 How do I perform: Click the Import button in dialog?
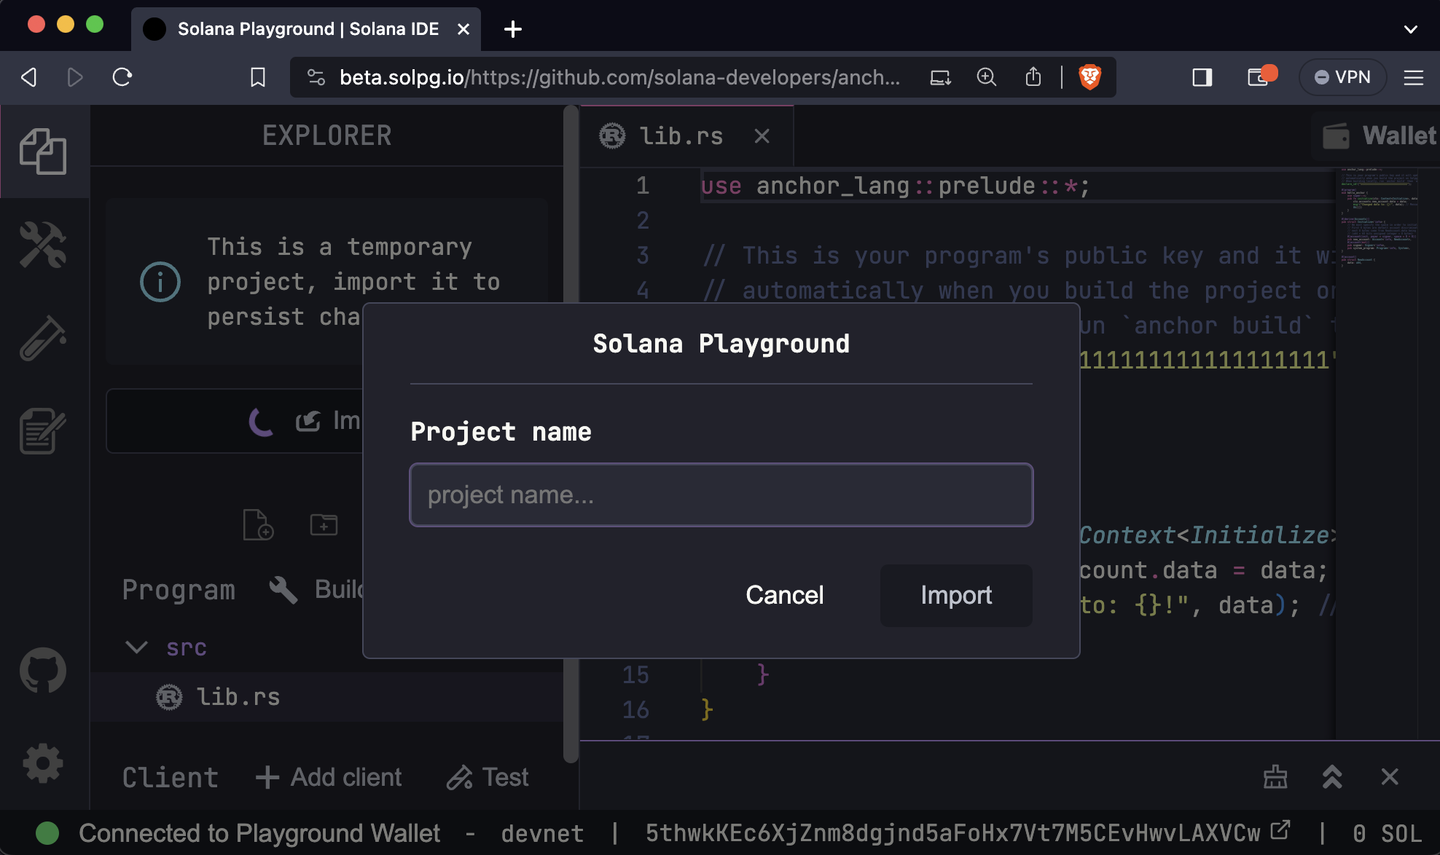(955, 595)
